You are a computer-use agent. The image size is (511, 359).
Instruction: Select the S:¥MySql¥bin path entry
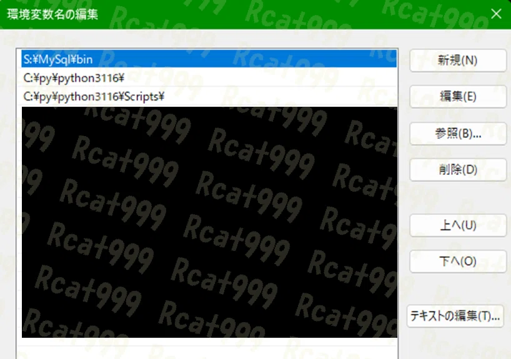[x=209, y=59]
